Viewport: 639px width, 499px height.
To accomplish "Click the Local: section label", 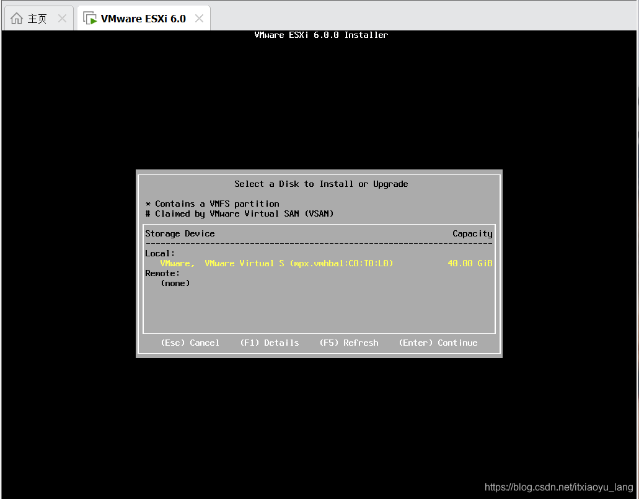I will tap(160, 253).
